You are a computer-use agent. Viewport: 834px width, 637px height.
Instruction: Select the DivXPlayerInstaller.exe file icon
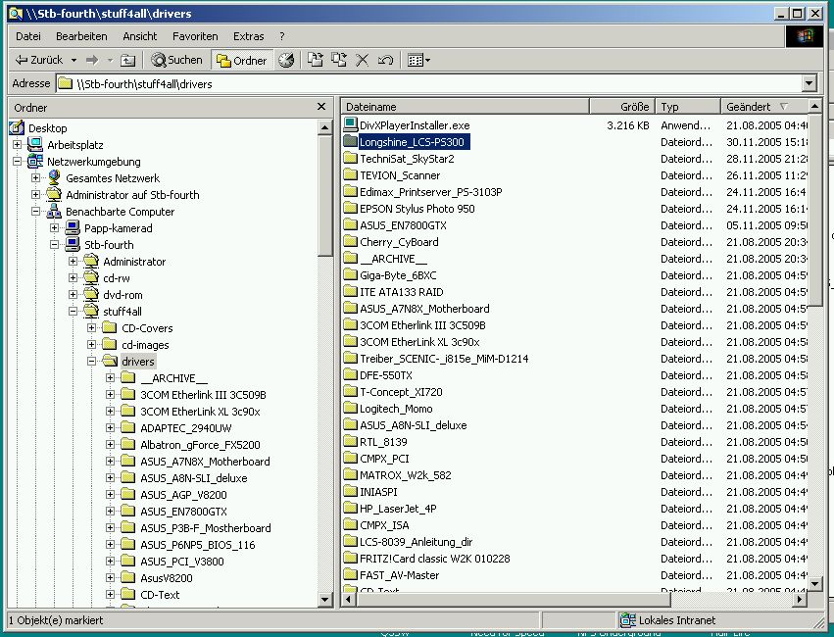[351, 125]
